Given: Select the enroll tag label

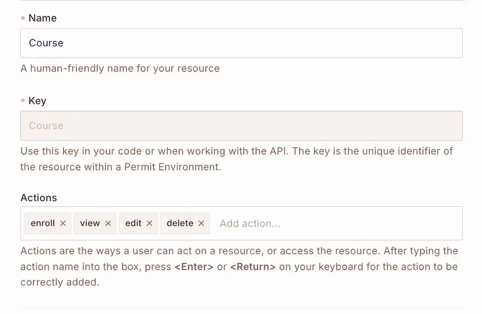Looking at the screenshot, I should (x=43, y=223).
